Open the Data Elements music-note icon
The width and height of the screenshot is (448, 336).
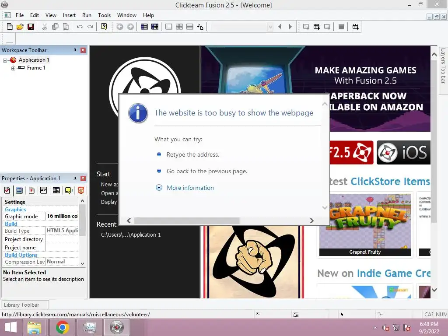coord(200,27)
